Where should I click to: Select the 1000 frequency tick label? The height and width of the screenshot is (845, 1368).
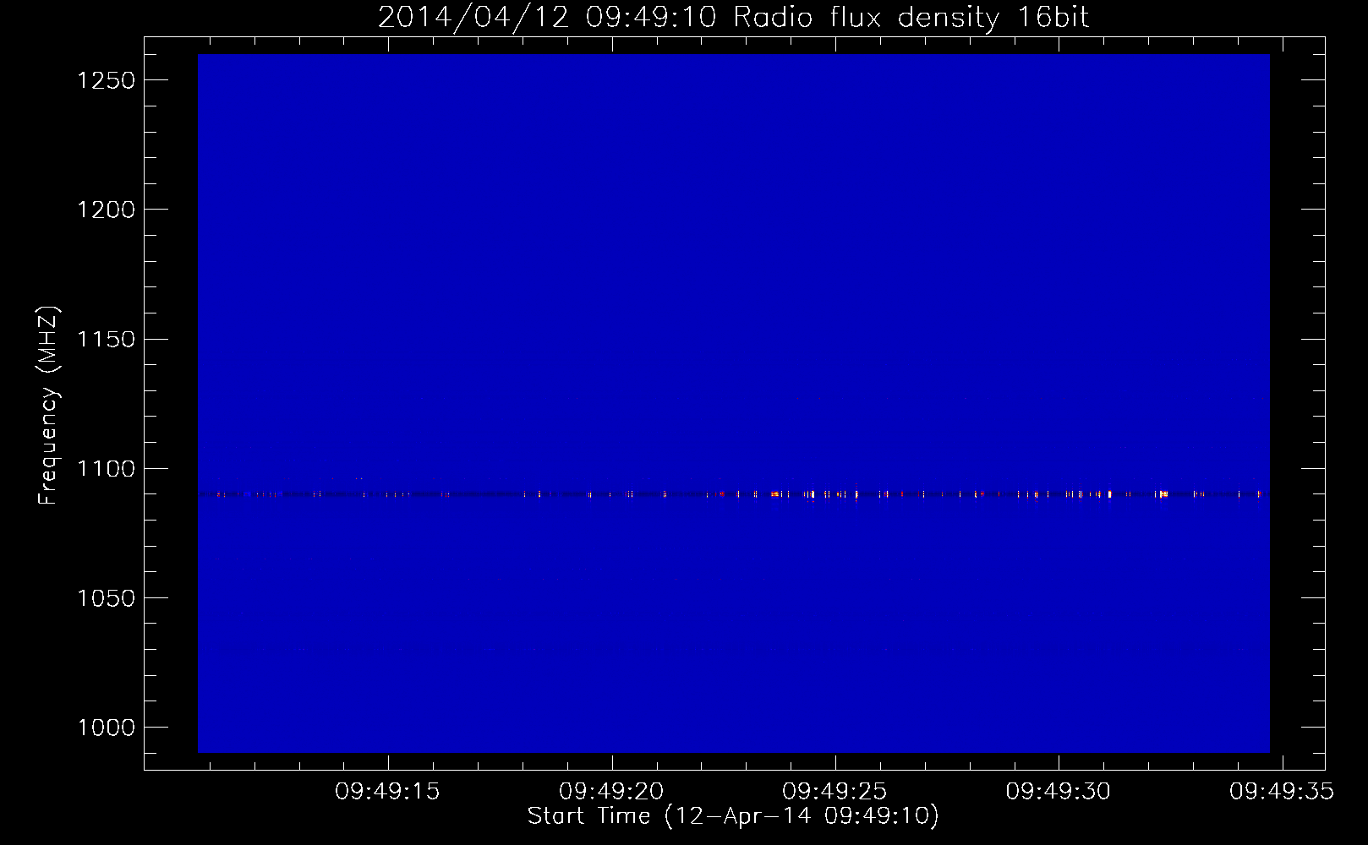[x=106, y=728]
